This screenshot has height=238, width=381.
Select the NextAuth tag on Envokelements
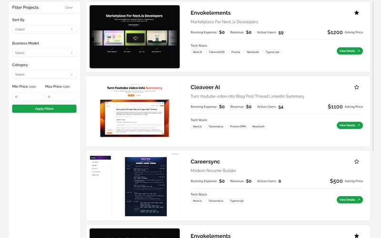point(253,52)
